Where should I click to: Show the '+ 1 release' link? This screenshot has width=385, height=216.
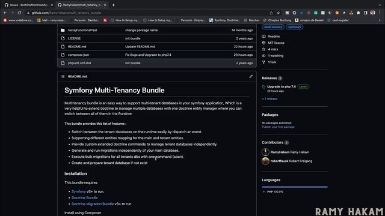pyautogui.click(x=269, y=99)
